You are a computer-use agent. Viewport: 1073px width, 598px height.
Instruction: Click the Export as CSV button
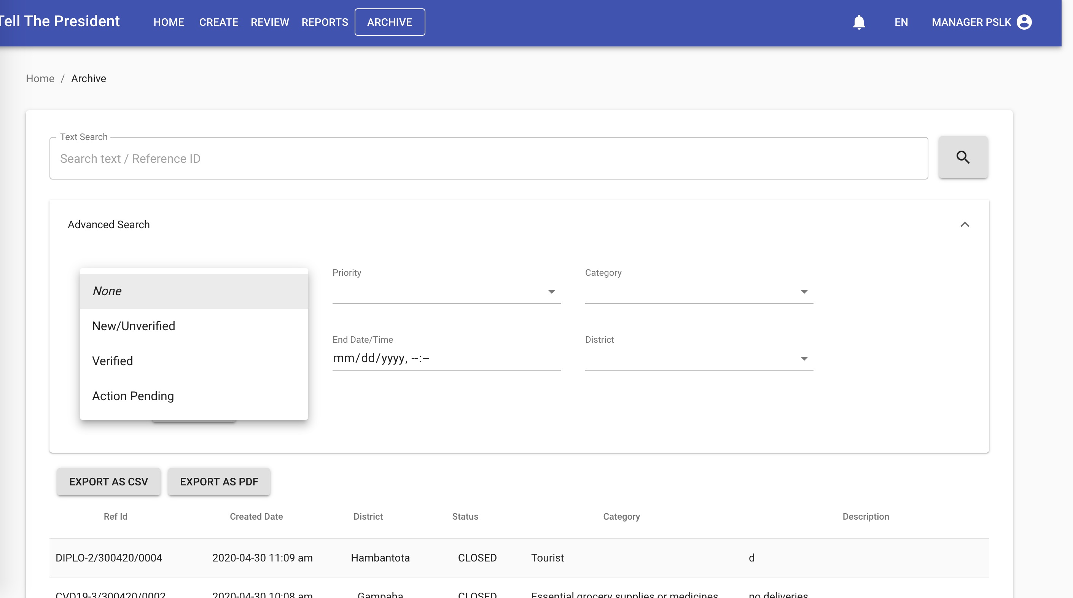[x=108, y=482]
